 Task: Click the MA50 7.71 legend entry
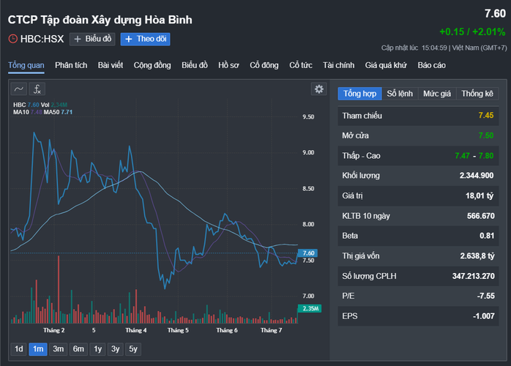(x=58, y=112)
